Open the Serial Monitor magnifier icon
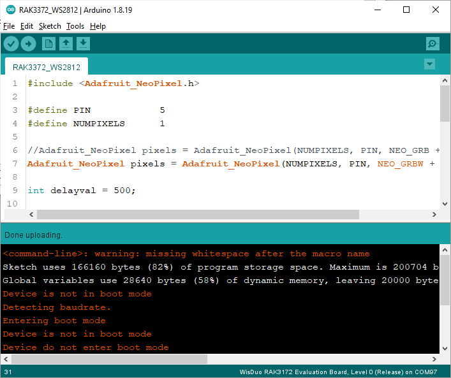Screen dimensions: 451x378 click(433, 43)
